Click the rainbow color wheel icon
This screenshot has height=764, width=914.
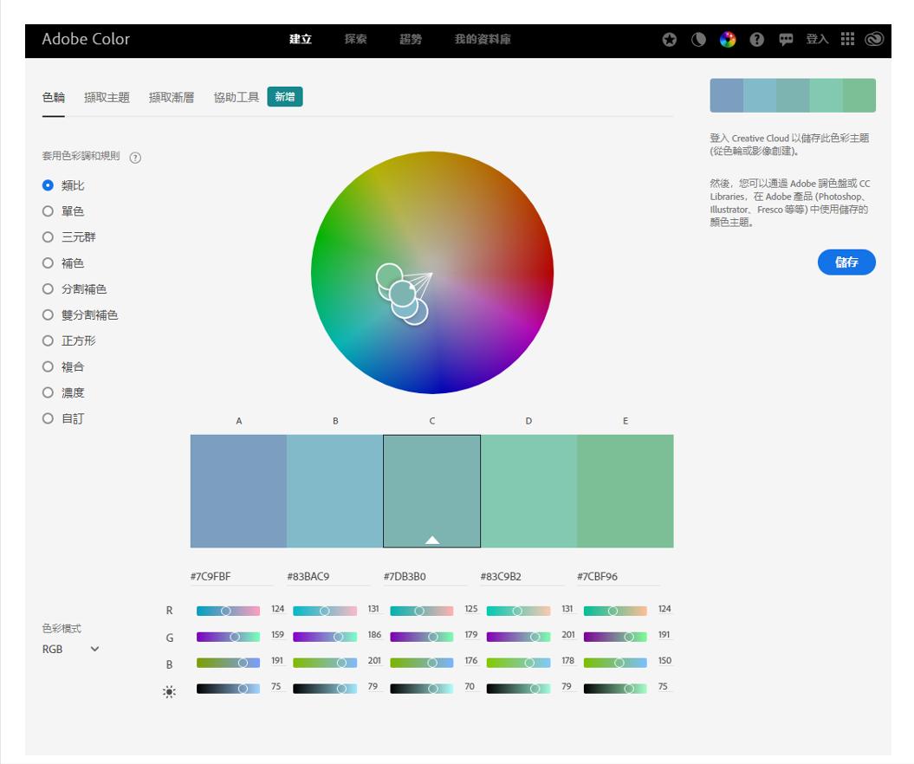[x=728, y=40]
